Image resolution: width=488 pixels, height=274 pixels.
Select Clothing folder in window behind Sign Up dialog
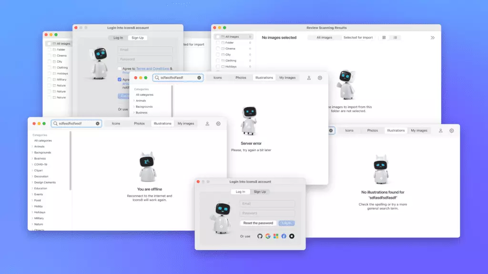[62, 68]
